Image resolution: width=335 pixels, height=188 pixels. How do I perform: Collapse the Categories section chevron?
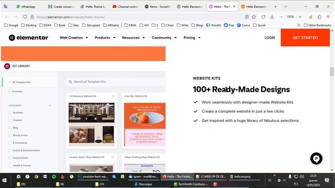[x=50, y=105]
